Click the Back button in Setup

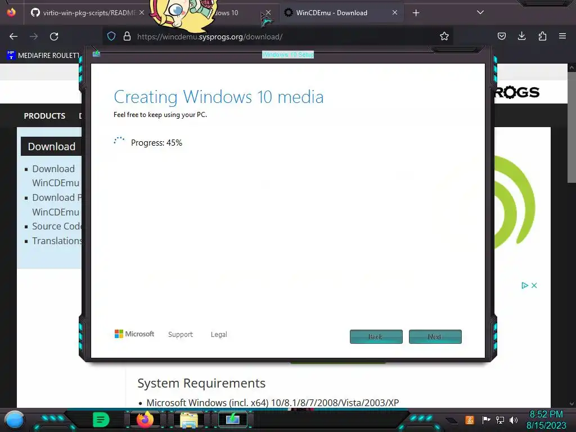coord(376,336)
